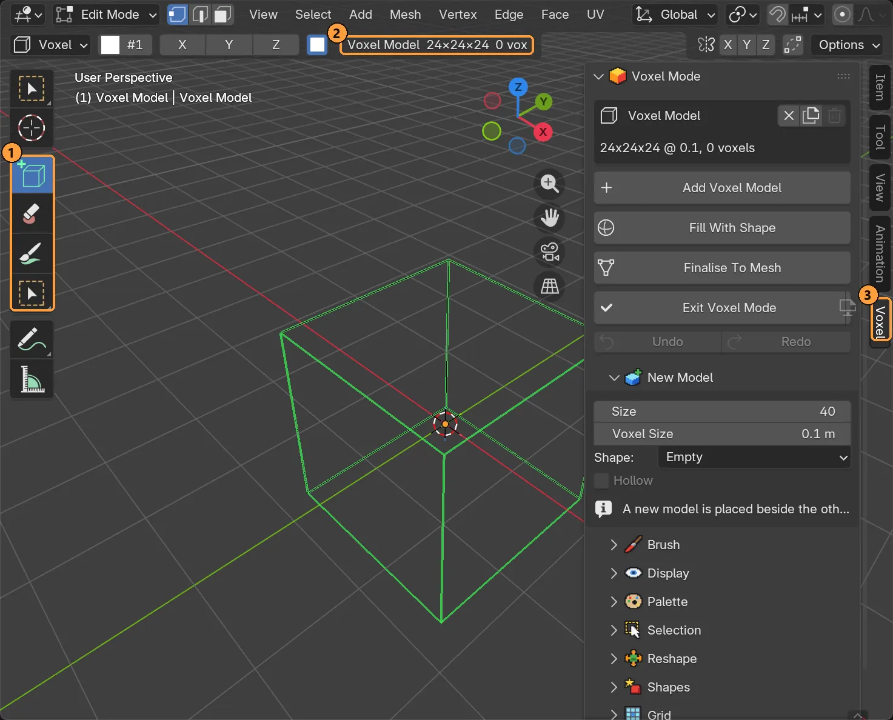Expand the Reshape section
Image resolution: width=893 pixels, height=720 pixels.
point(614,659)
